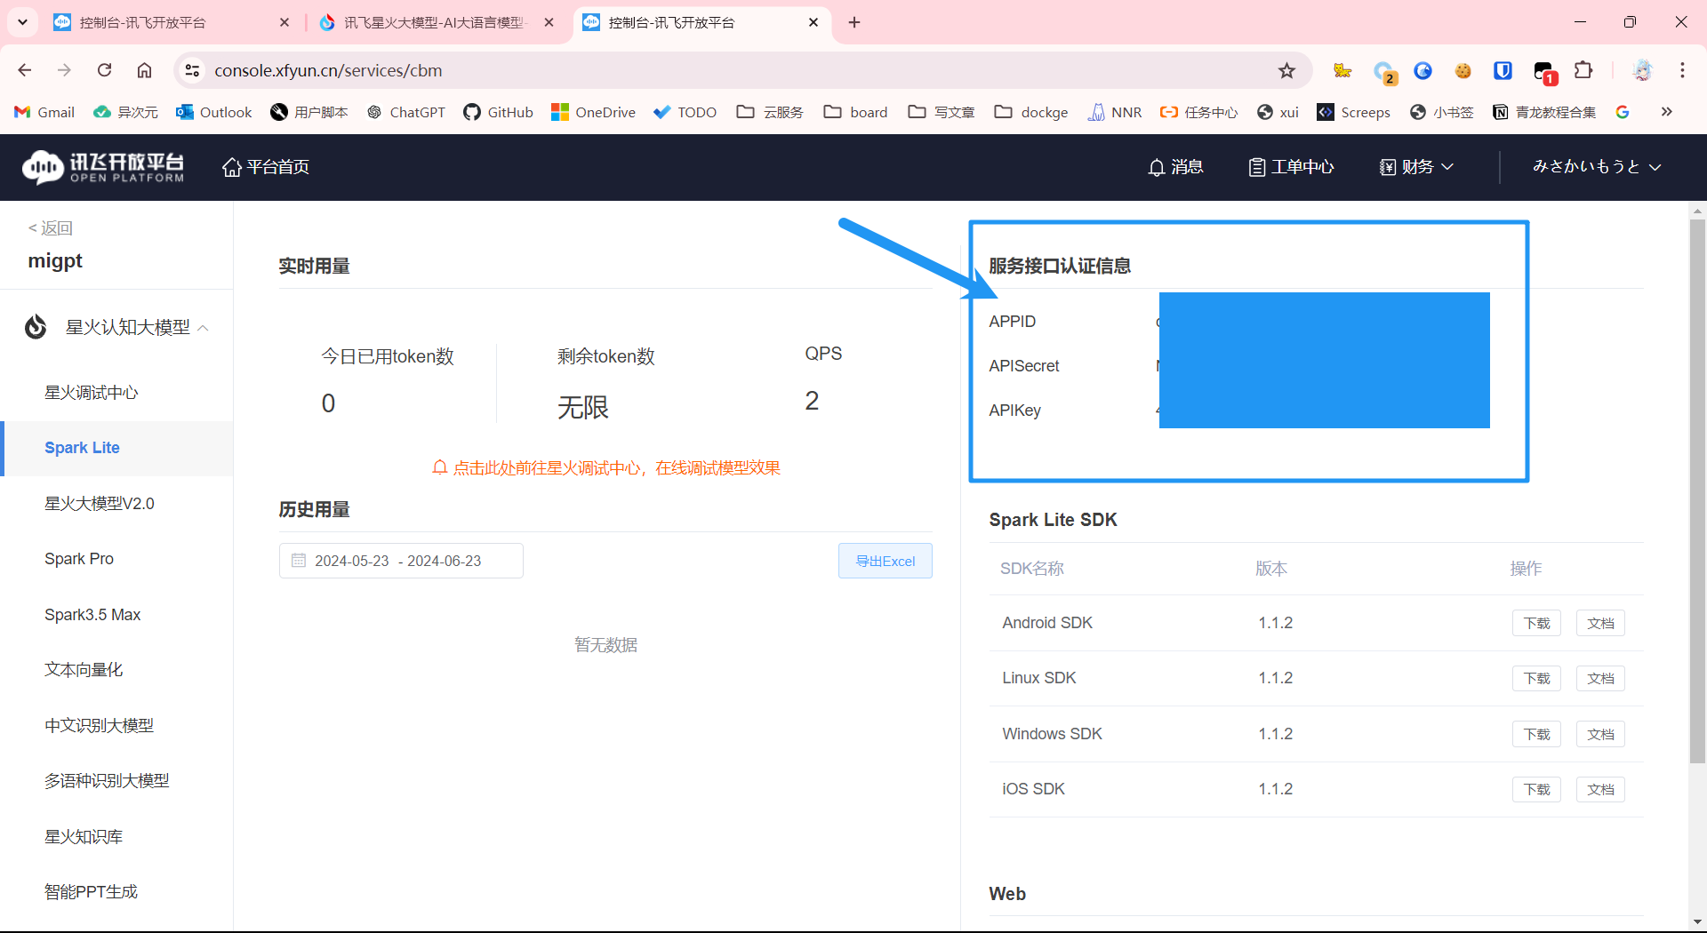Click the GitHub bookmark icon
Screen dimensions: 1707x933
tap(472, 112)
